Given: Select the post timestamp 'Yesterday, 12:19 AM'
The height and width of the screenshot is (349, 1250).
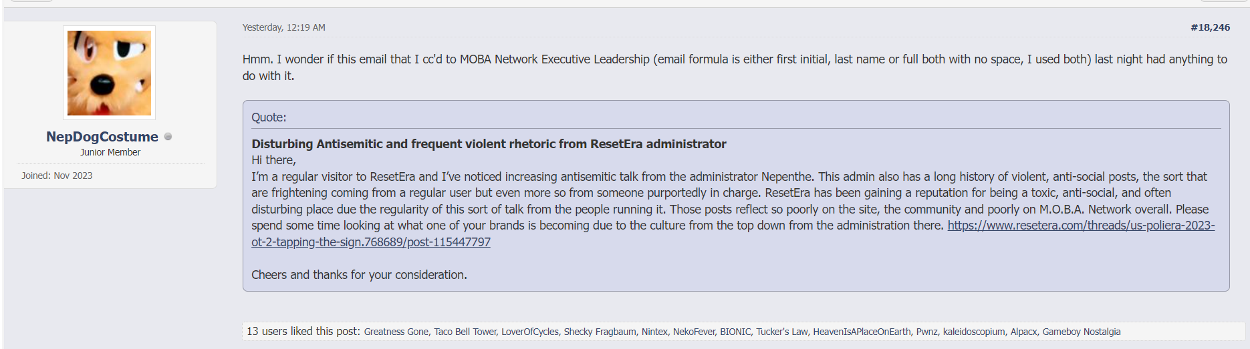Looking at the screenshot, I should coord(283,27).
